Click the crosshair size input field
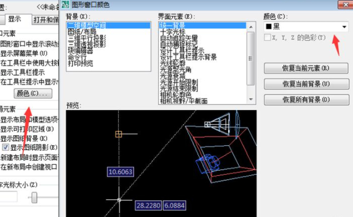The width and height of the screenshot is (353, 217). point(8,197)
